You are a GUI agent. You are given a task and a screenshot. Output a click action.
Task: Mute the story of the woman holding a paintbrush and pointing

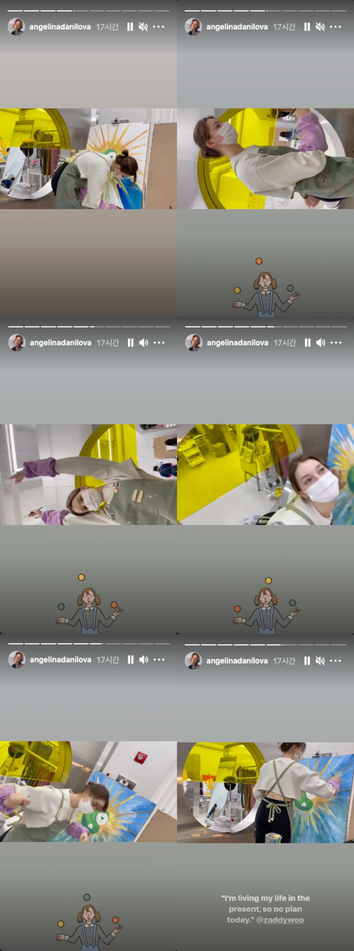tap(143, 342)
